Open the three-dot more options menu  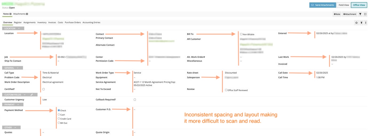tap(366, 23)
